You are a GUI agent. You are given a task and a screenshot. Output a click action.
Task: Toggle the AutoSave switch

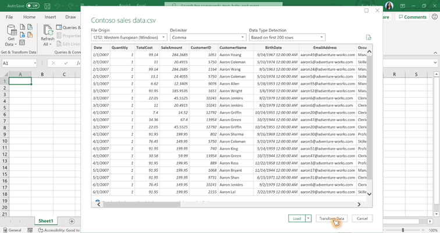point(33,6)
